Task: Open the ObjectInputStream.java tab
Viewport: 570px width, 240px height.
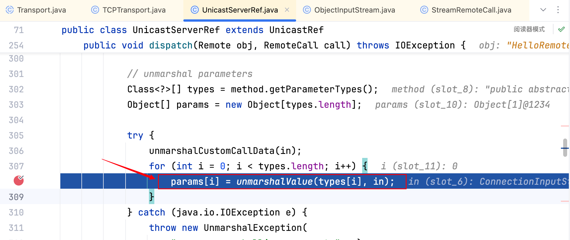Action: (x=354, y=10)
